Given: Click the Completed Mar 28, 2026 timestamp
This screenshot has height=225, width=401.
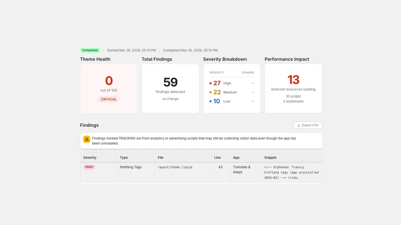Looking at the screenshot, I should coord(190,50).
